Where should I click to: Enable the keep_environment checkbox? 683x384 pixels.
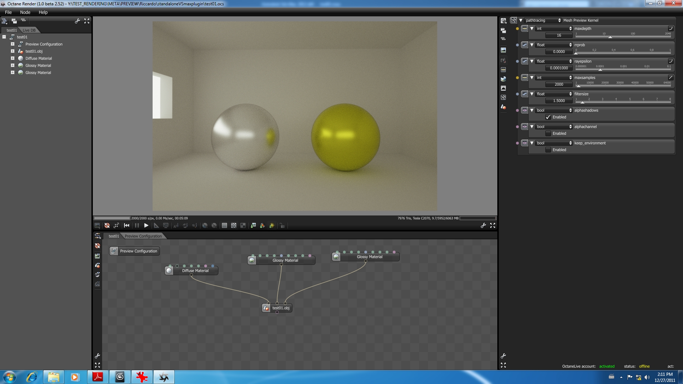548,150
